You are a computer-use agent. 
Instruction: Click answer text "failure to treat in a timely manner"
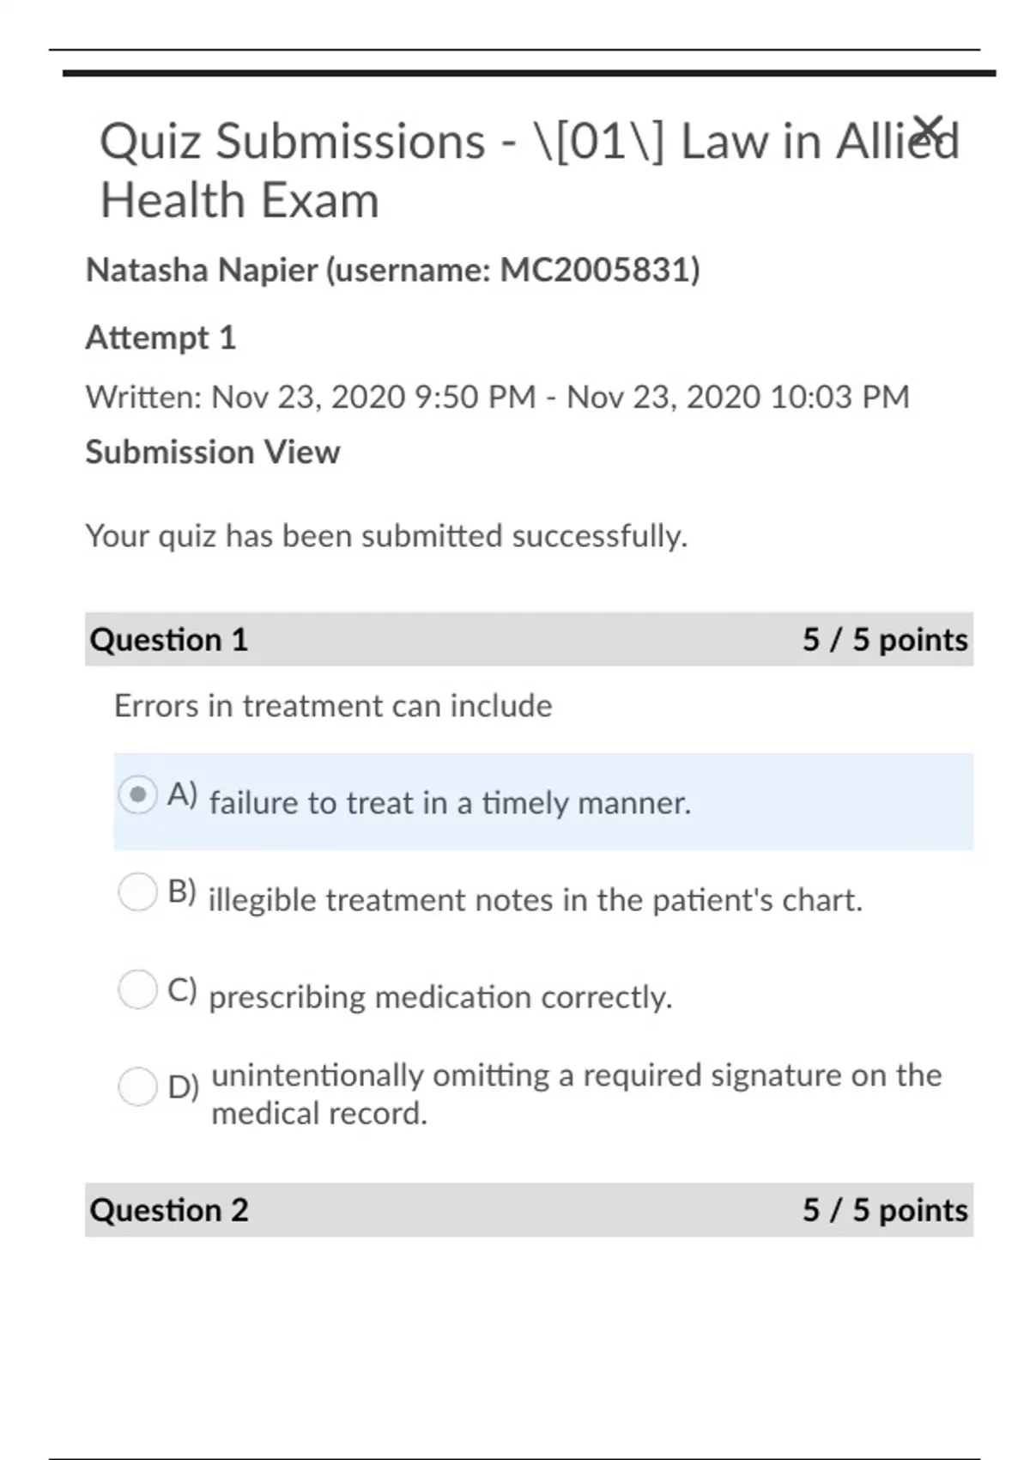click(450, 803)
